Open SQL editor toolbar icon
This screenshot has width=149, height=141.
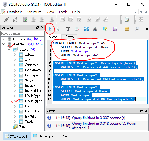pyautogui.click(x=127, y=19)
